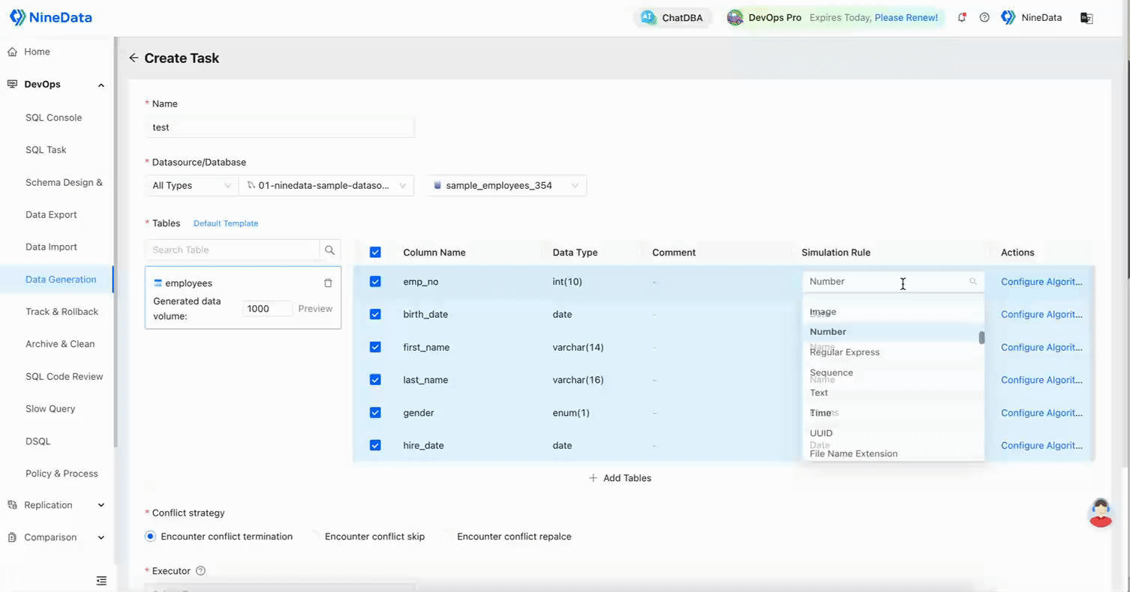This screenshot has height=592, width=1130.
Task: Open Data Export page
Action: 51,214
